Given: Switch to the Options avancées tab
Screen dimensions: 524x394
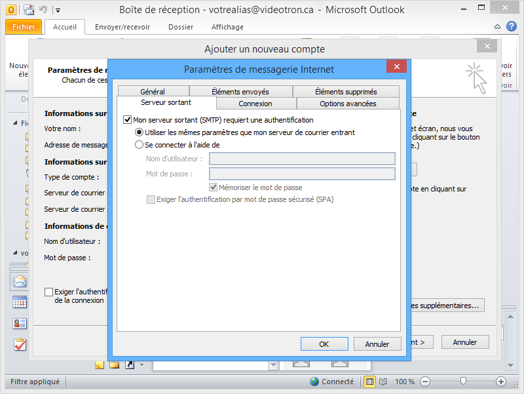Looking at the screenshot, I should click(x=348, y=104).
